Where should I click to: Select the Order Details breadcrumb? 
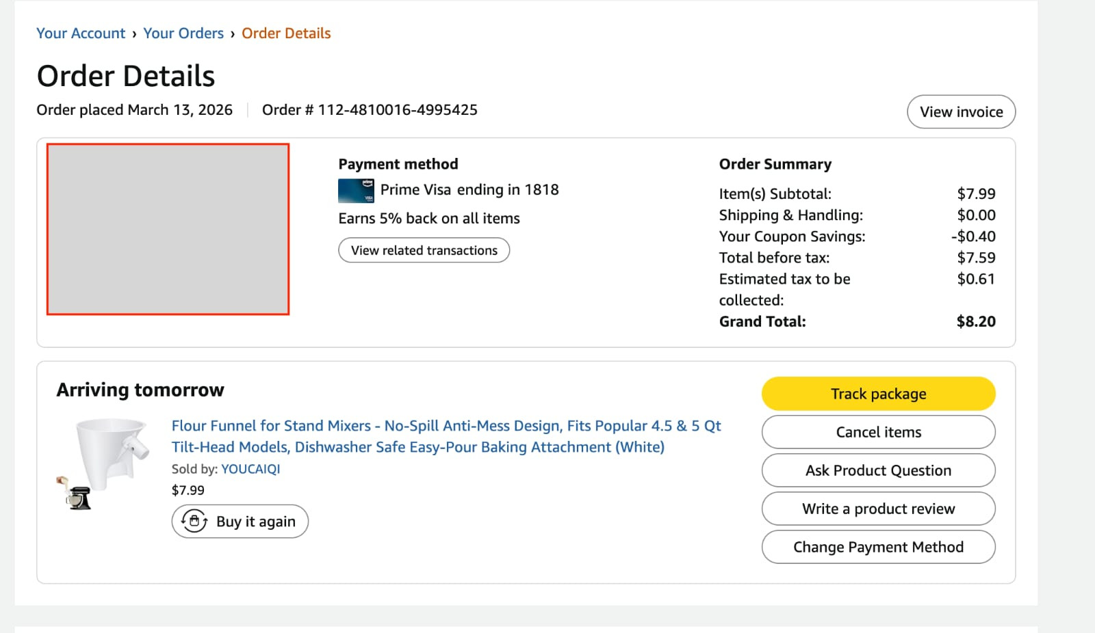coord(286,33)
